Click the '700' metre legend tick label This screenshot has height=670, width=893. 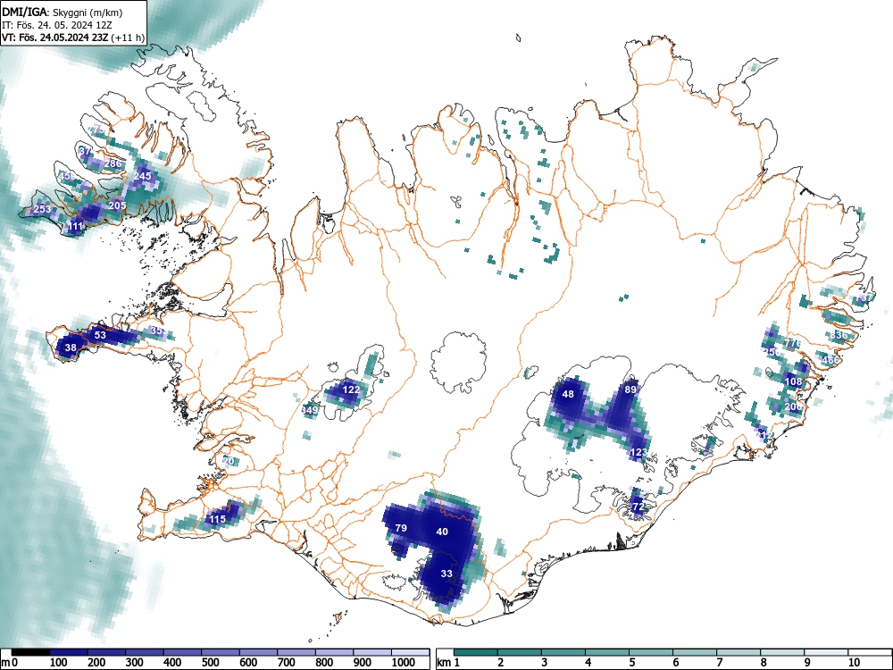pyautogui.click(x=287, y=663)
